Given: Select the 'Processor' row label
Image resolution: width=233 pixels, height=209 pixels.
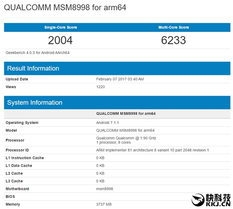Looking at the screenshot, I should tap(15, 140).
